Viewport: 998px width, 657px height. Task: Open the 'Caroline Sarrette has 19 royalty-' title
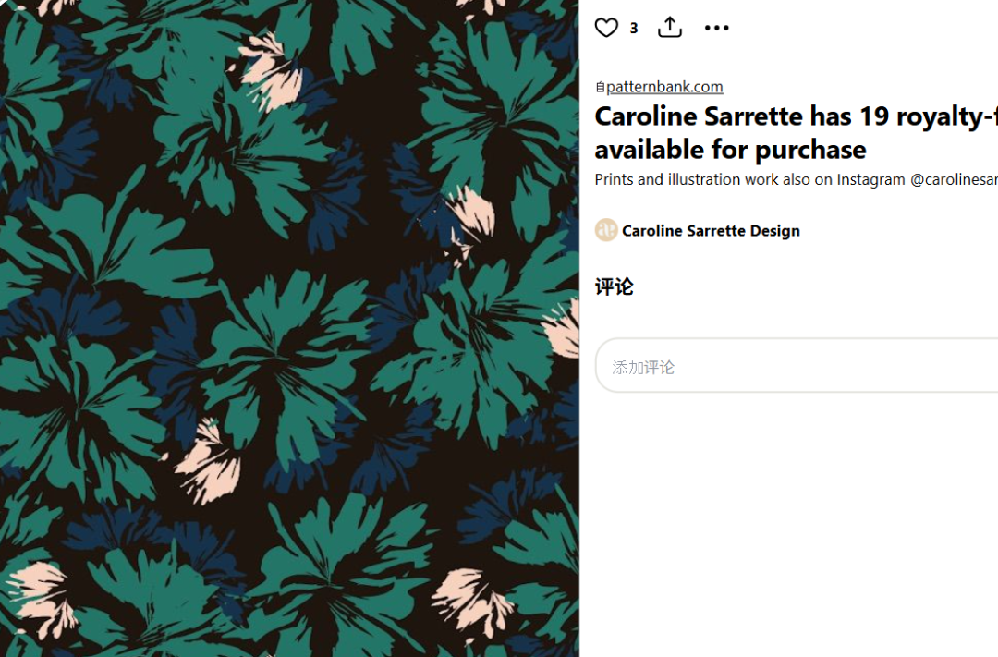coord(795,116)
